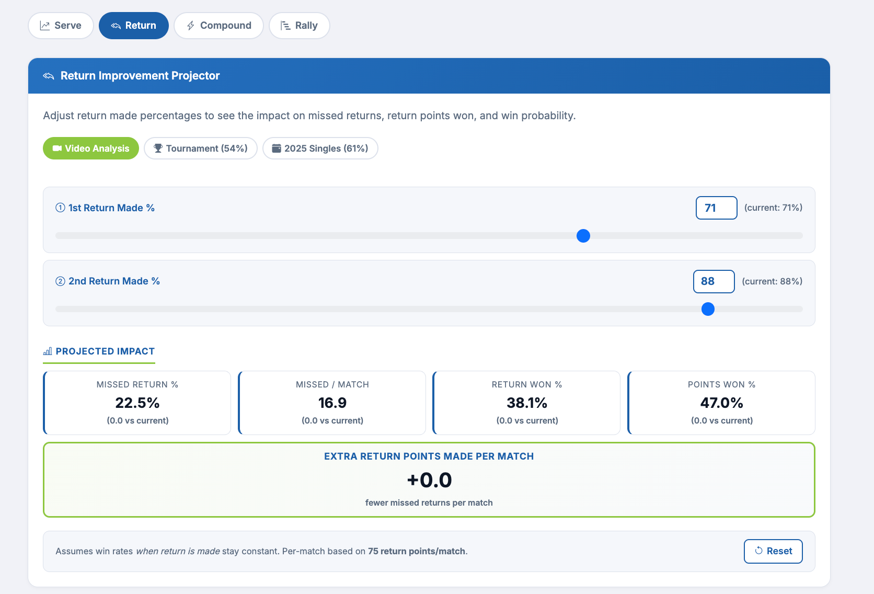Choose 2025 Singles (61%) data source
Image resolution: width=874 pixels, height=594 pixels.
pyautogui.click(x=320, y=148)
